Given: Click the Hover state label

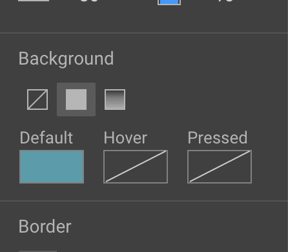Looking at the screenshot, I should pyautogui.click(x=125, y=138).
